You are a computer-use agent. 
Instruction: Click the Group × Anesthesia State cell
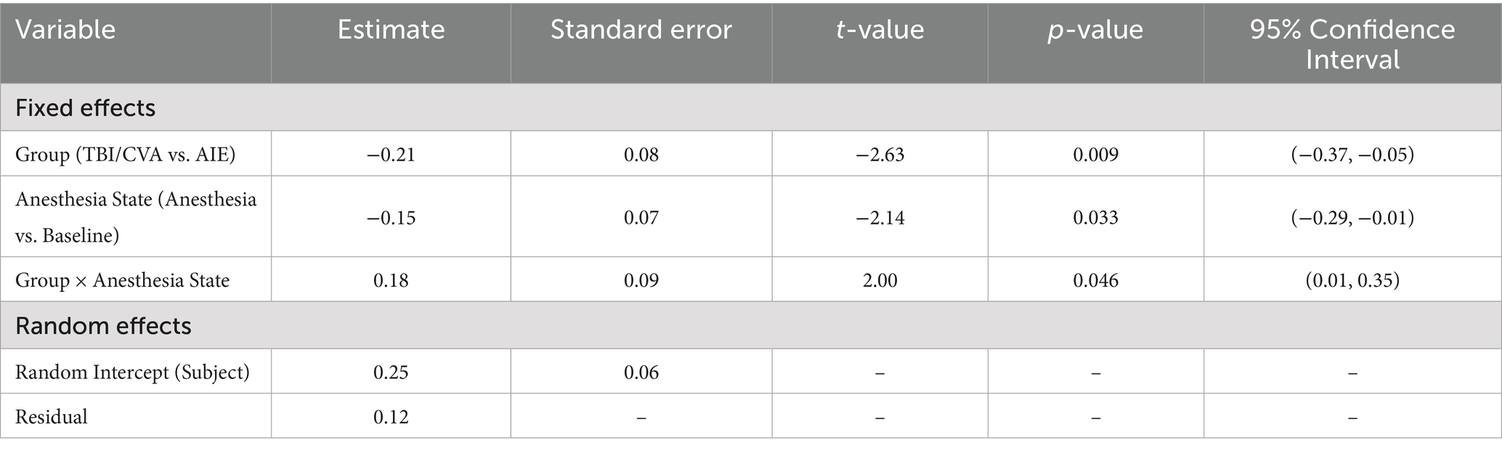(122, 280)
